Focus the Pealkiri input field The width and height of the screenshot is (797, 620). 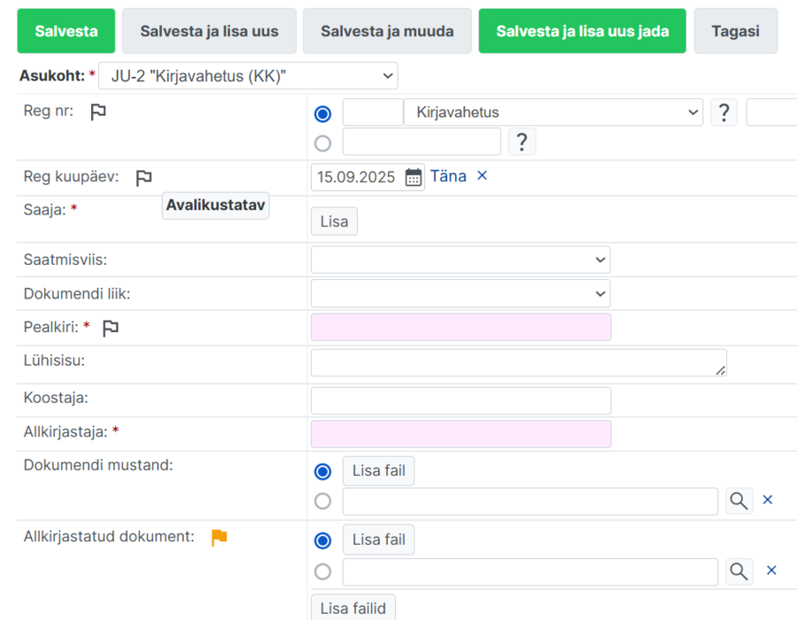tap(461, 328)
